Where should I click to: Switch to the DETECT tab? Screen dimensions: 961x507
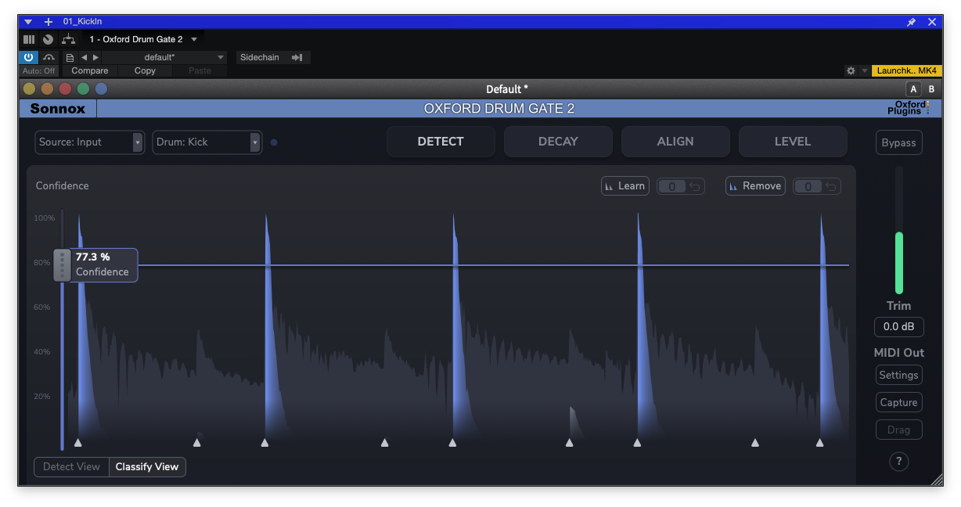(441, 142)
